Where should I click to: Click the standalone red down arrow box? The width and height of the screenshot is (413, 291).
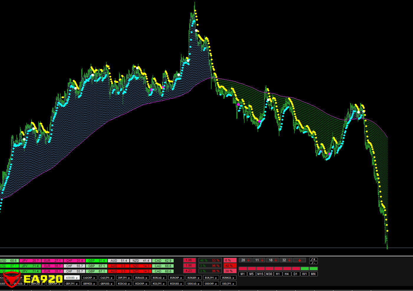pos(300,260)
